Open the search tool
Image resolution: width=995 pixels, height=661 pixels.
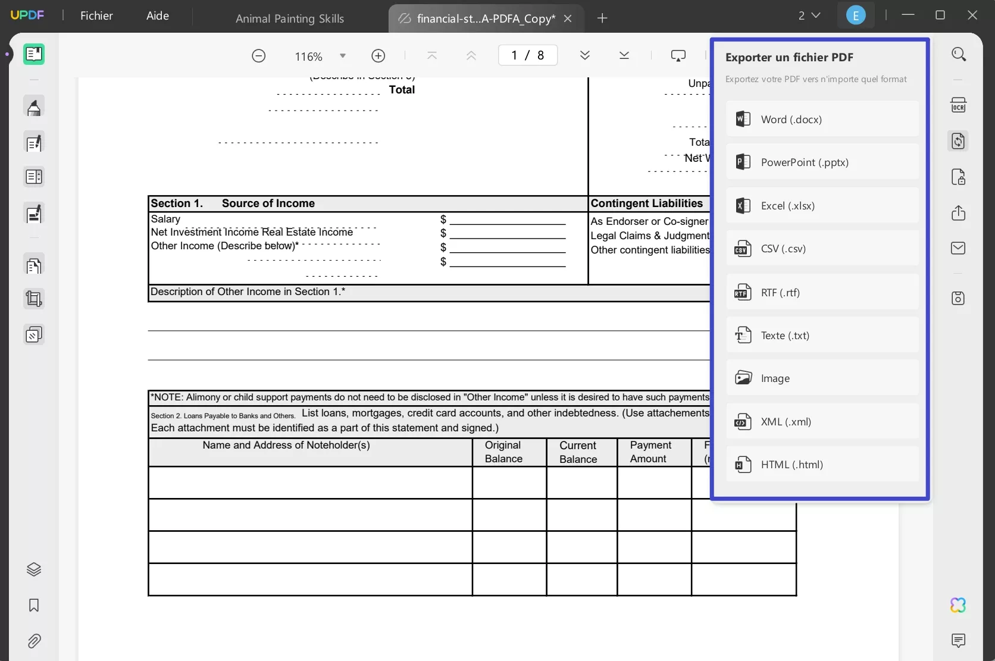(959, 54)
